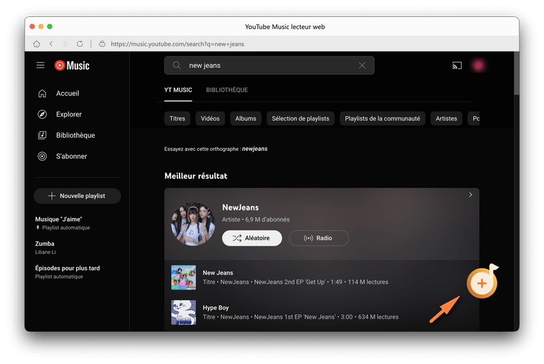Screen dimensions: 544x364
Task: Select the YT MUSIC tab
Action: [x=178, y=90]
